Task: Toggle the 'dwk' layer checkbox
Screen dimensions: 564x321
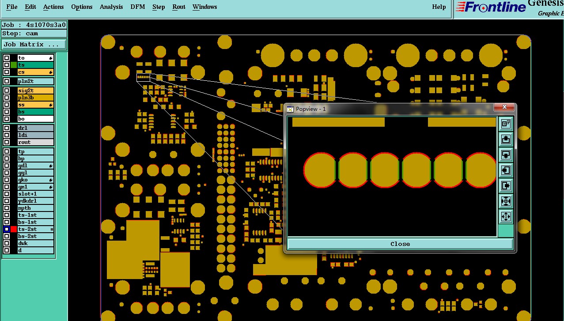Action: point(7,243)
